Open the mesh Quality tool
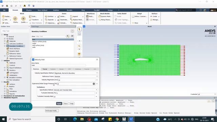217x122 pixels. point(23,19)
